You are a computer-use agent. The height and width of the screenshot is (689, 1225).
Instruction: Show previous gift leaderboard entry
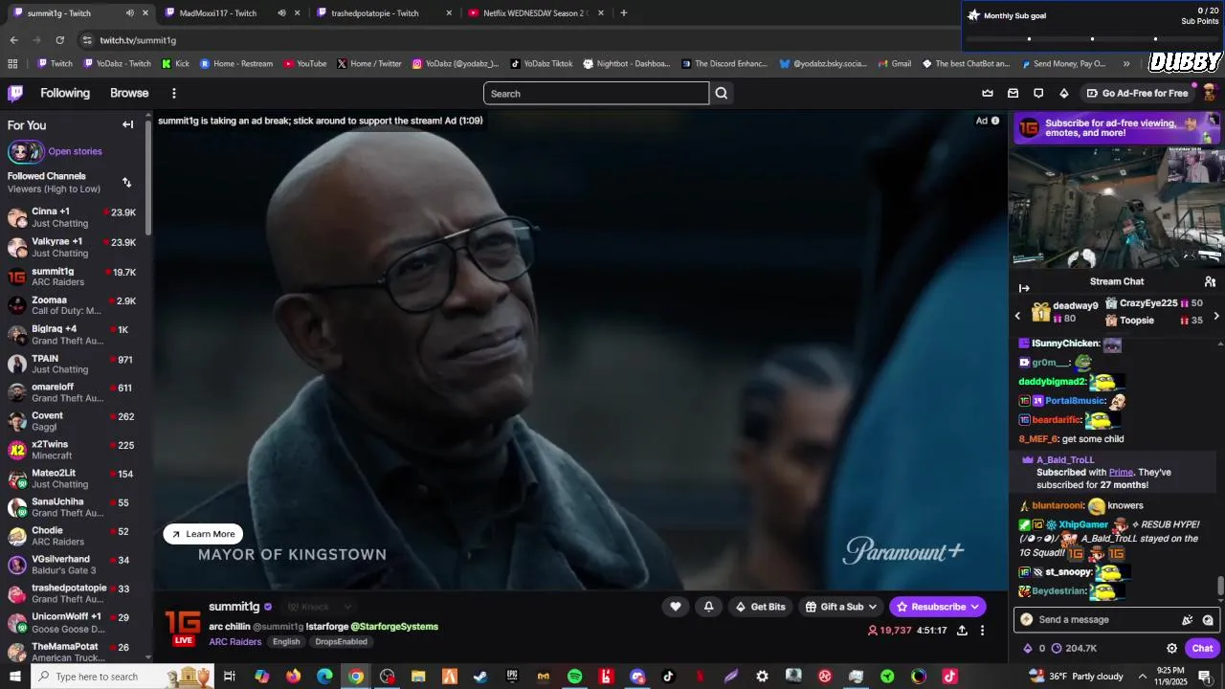pos(1017,315)
